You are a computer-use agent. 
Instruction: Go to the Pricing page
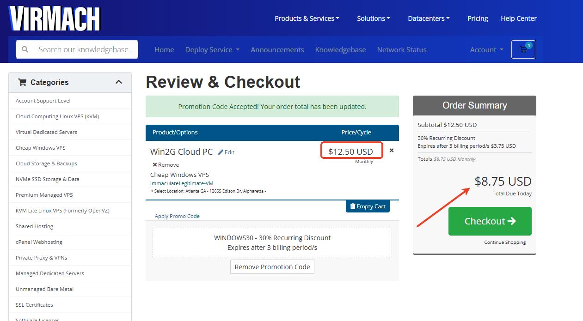478,18
